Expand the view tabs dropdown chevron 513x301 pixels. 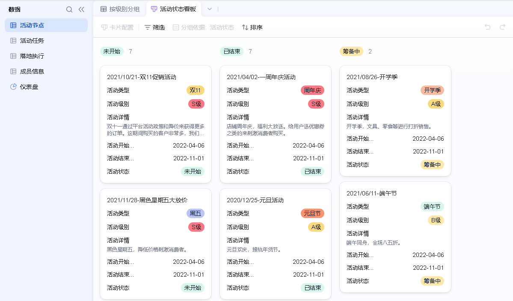210,9
